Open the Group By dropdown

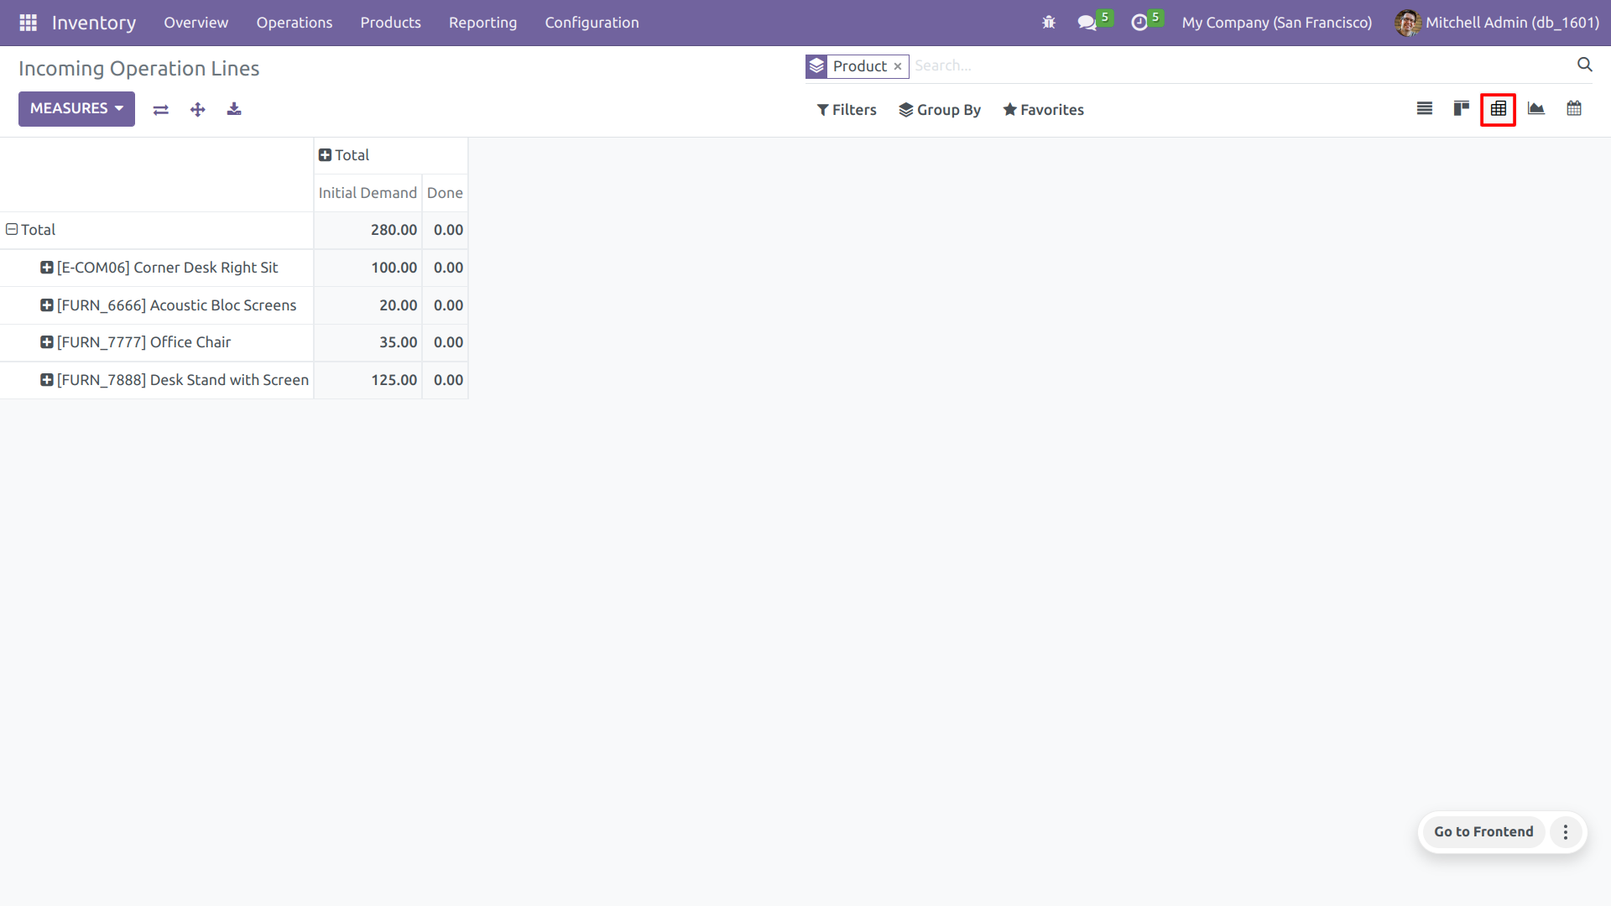[x=939, y=110]
